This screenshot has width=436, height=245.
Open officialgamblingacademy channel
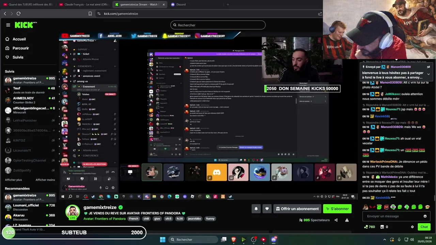tap(30, 110)
